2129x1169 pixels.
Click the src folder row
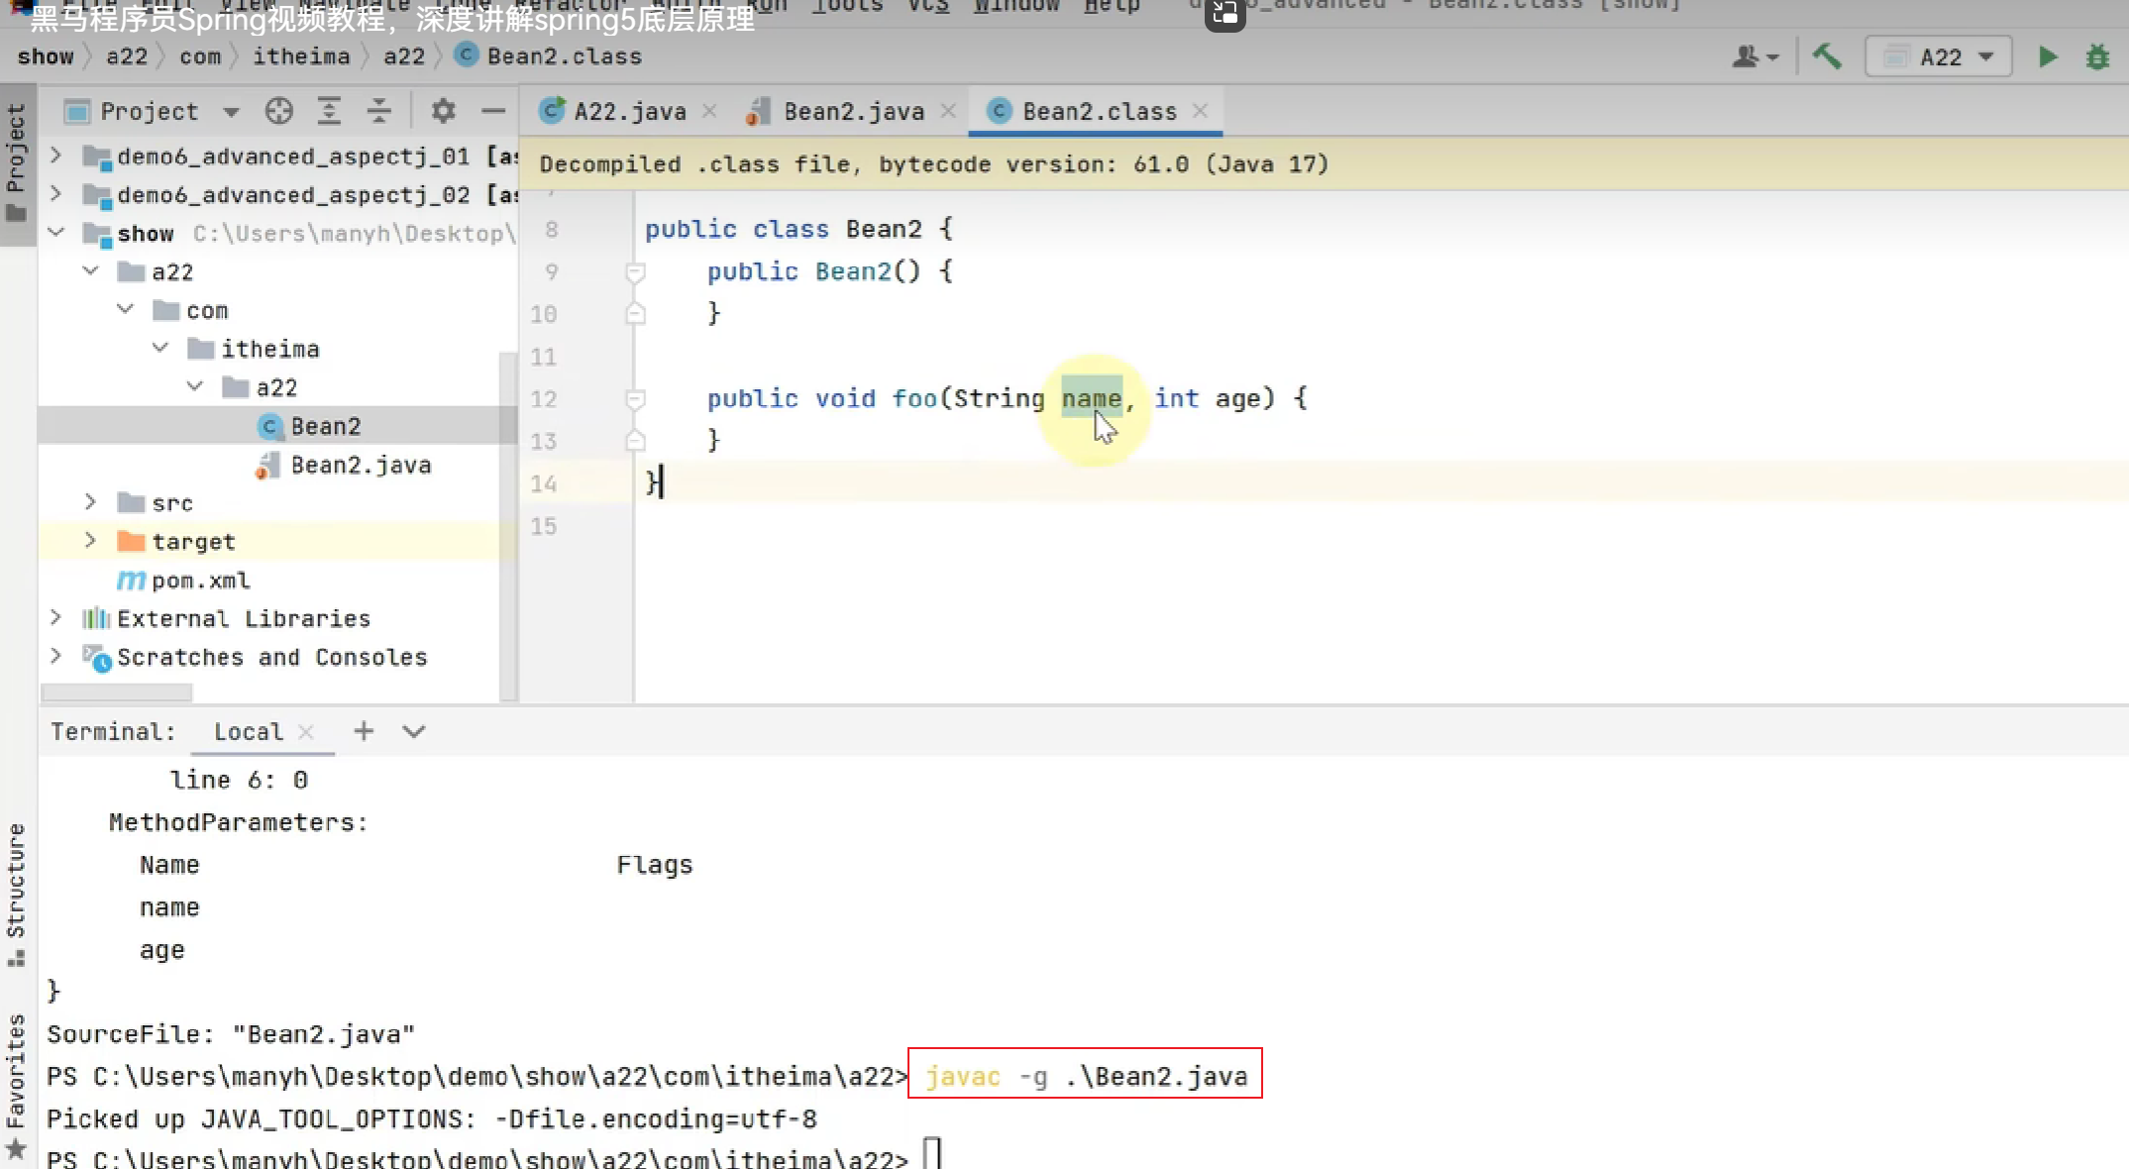pos(277,503)
